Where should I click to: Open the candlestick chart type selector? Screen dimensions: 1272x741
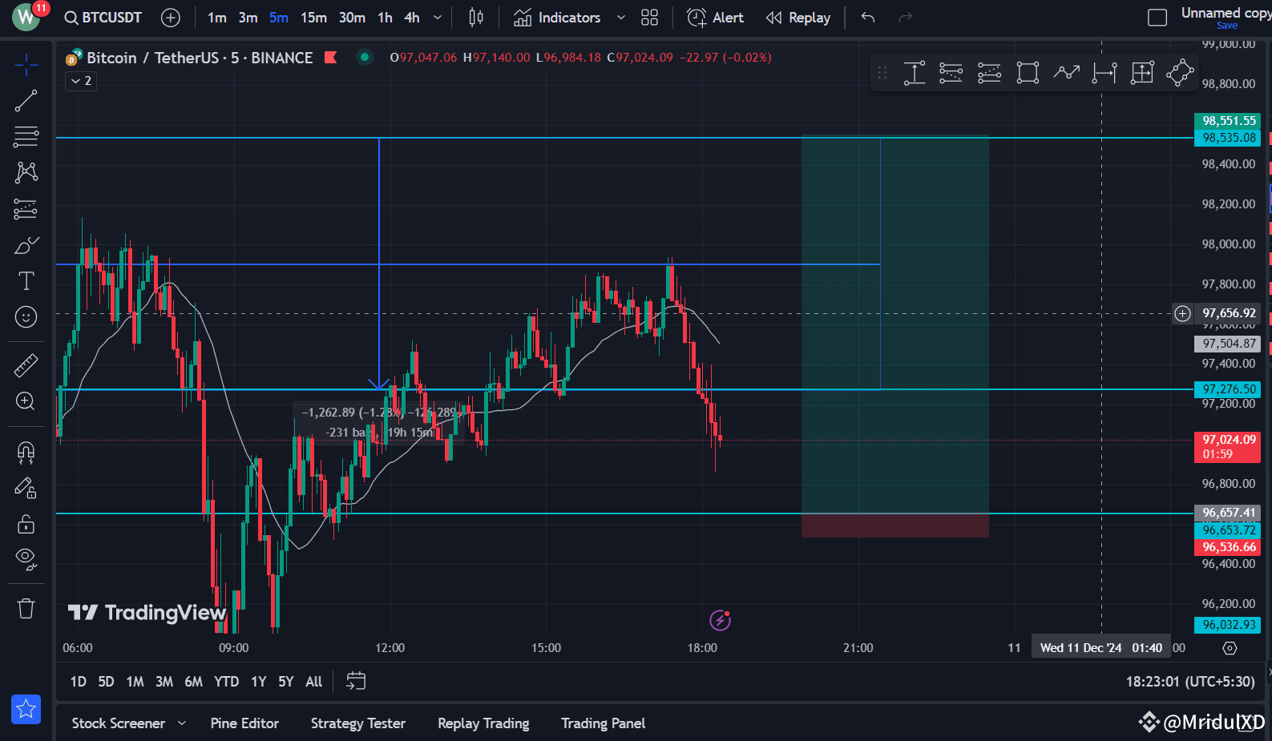pos(476,18)
